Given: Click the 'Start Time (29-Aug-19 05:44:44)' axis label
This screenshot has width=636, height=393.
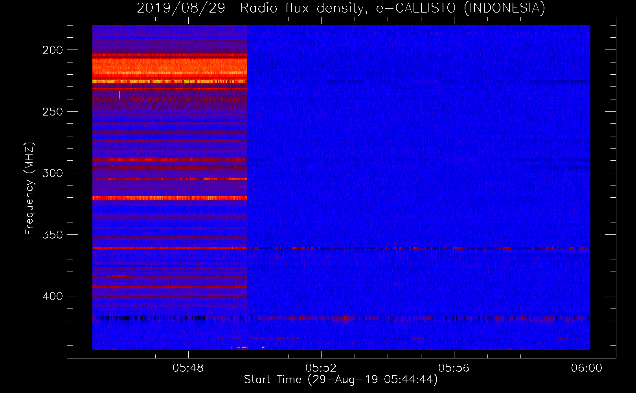Looking at the screenshot, I should [341, 380].
